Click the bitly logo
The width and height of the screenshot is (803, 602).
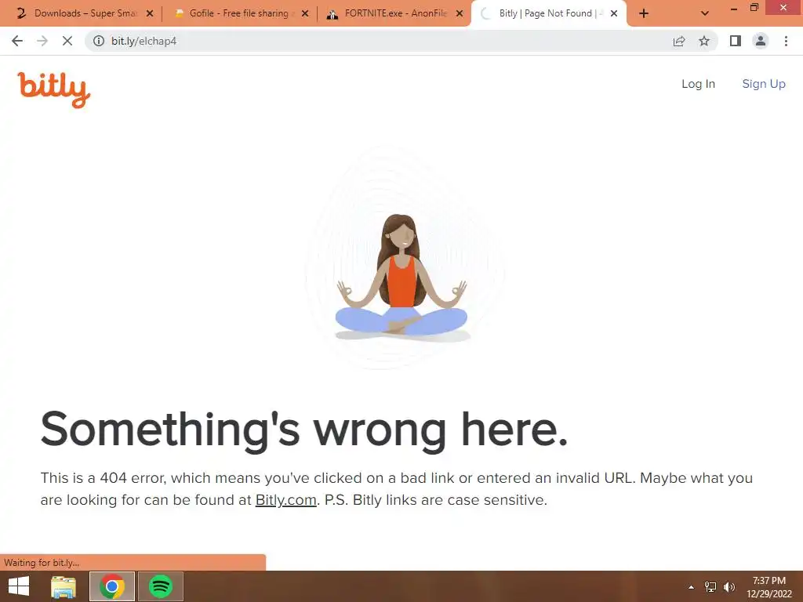pos(54,89)
